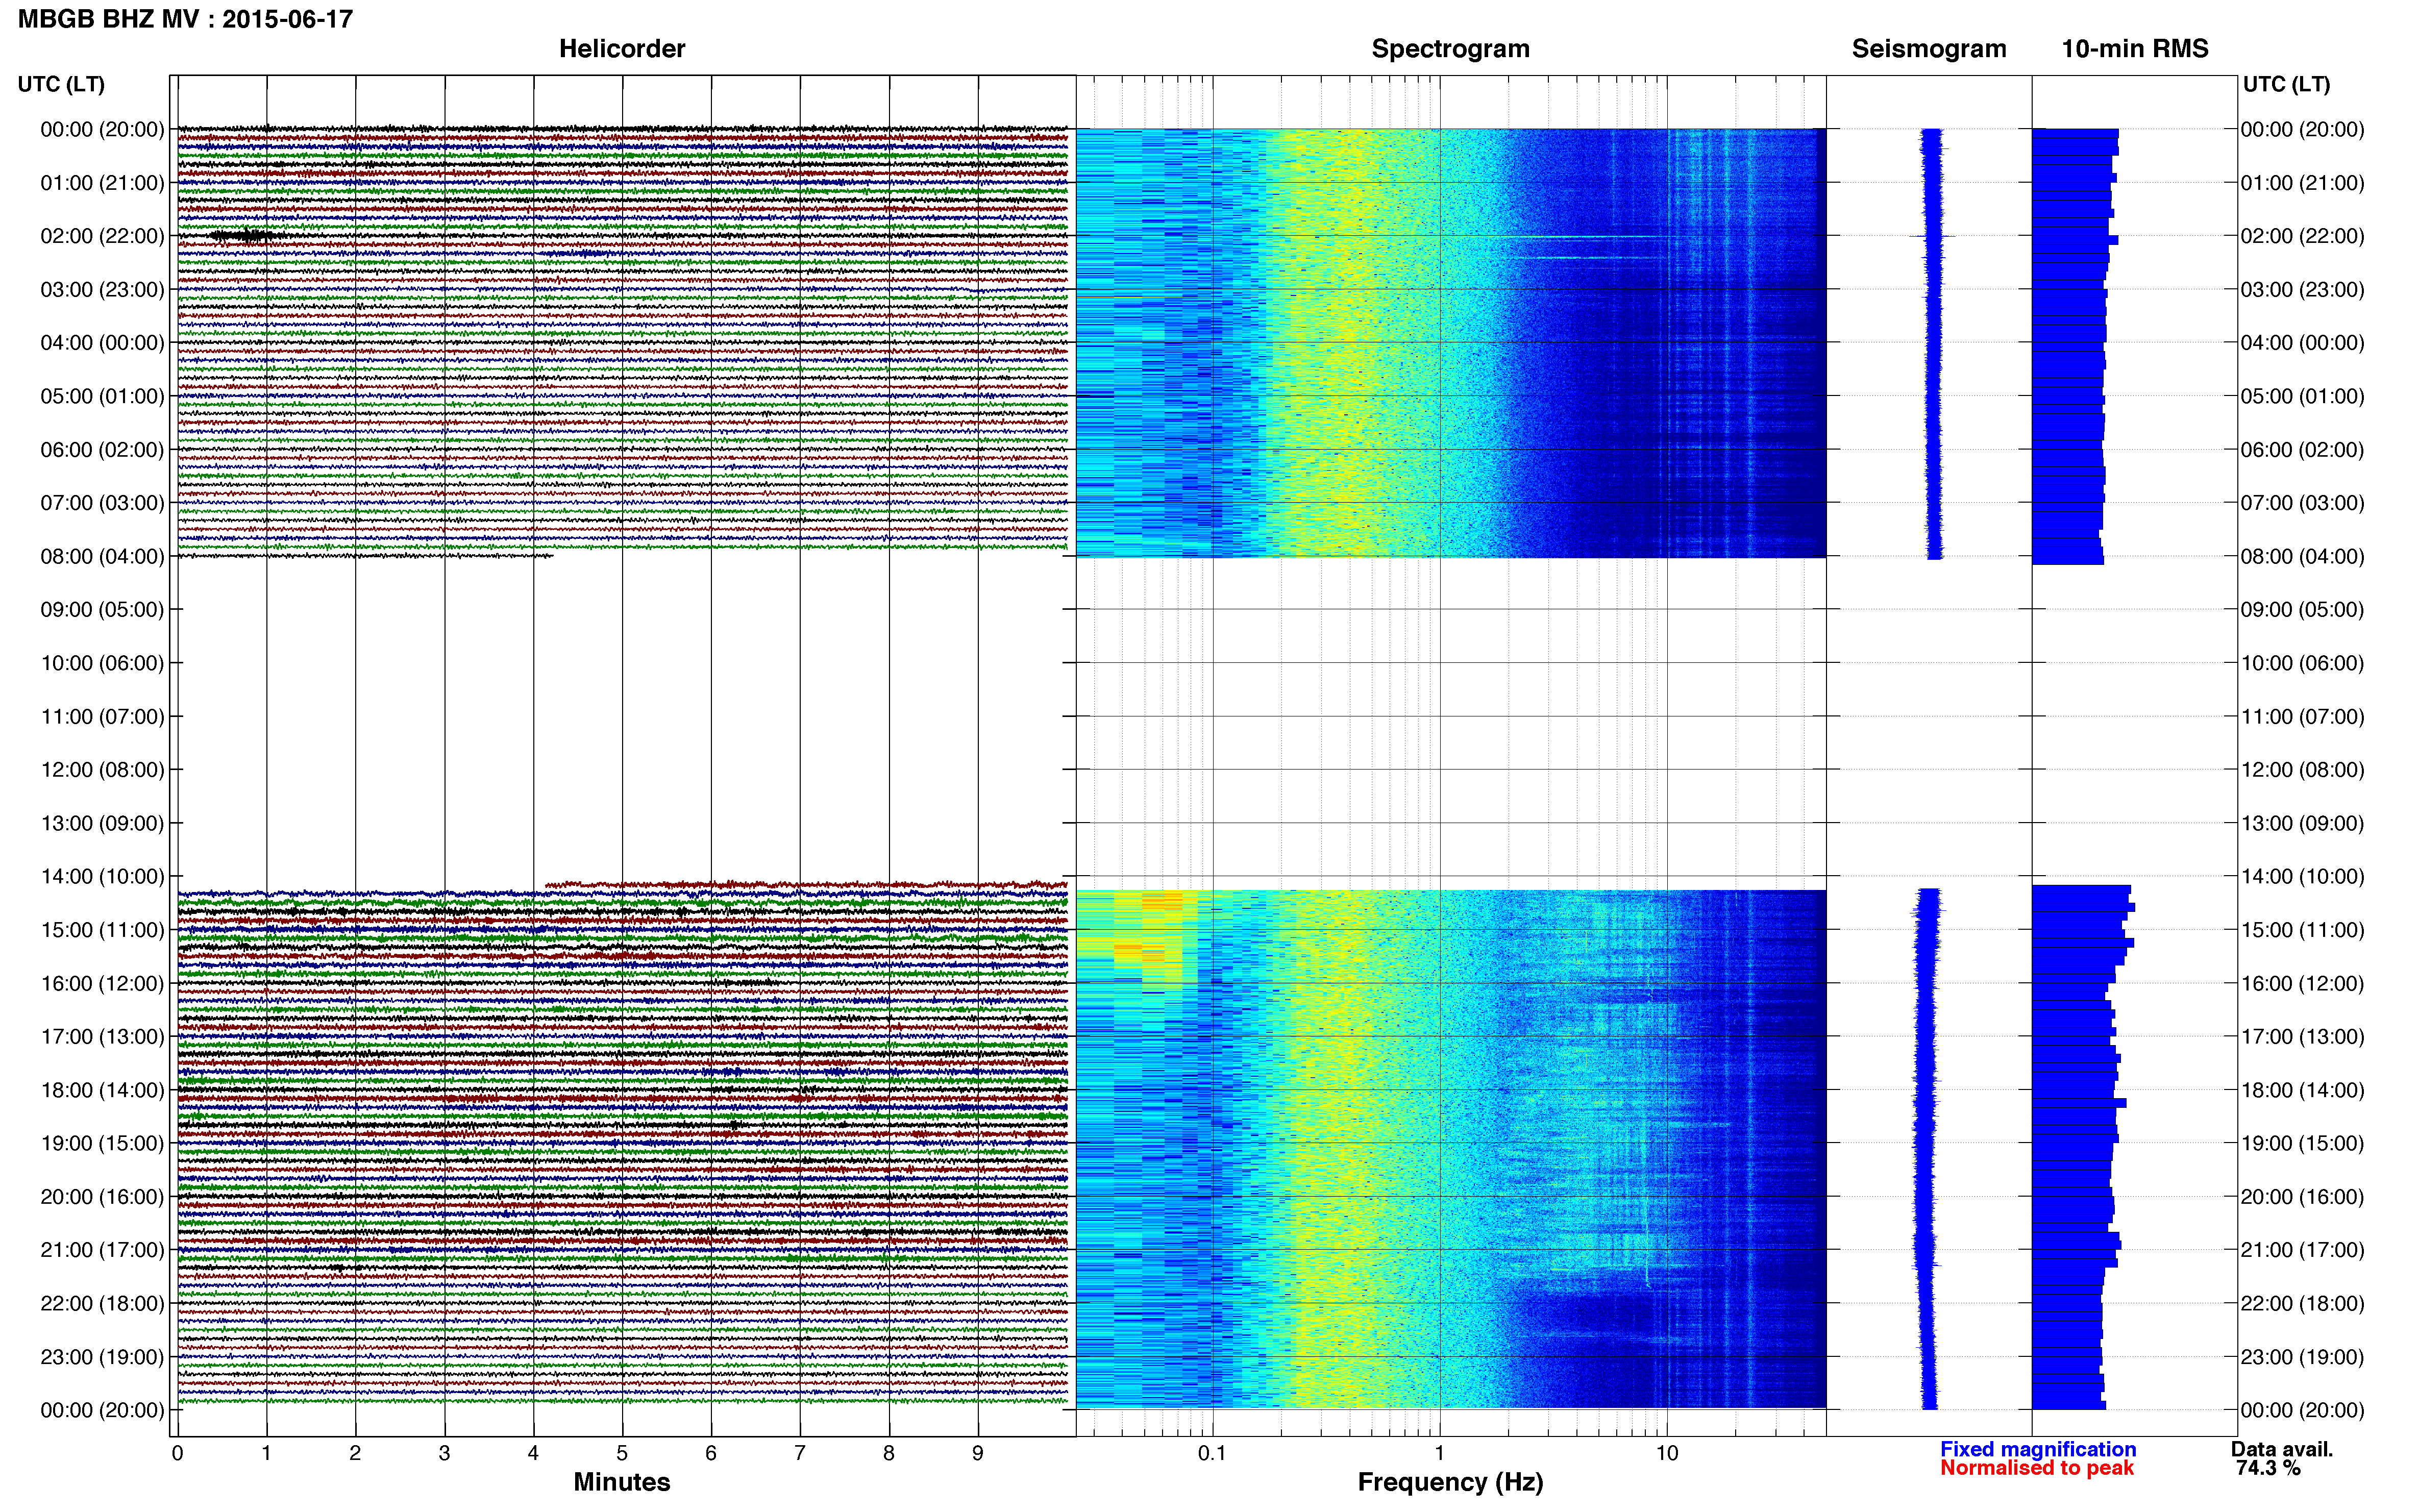Screen dimensions: 2419x1512
Task: Select the Spectrogram panel heading
Action: click(x=1450, y=49)
